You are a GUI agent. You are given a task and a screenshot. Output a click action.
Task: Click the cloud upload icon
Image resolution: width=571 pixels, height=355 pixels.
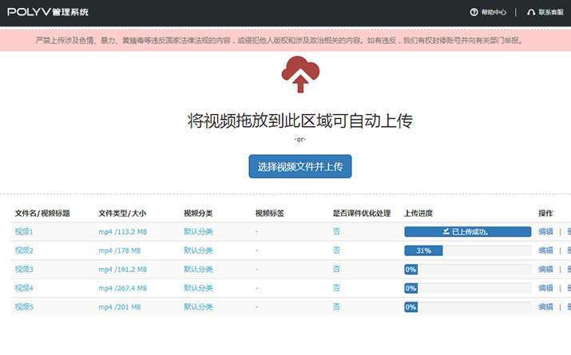tap(299, 74)
